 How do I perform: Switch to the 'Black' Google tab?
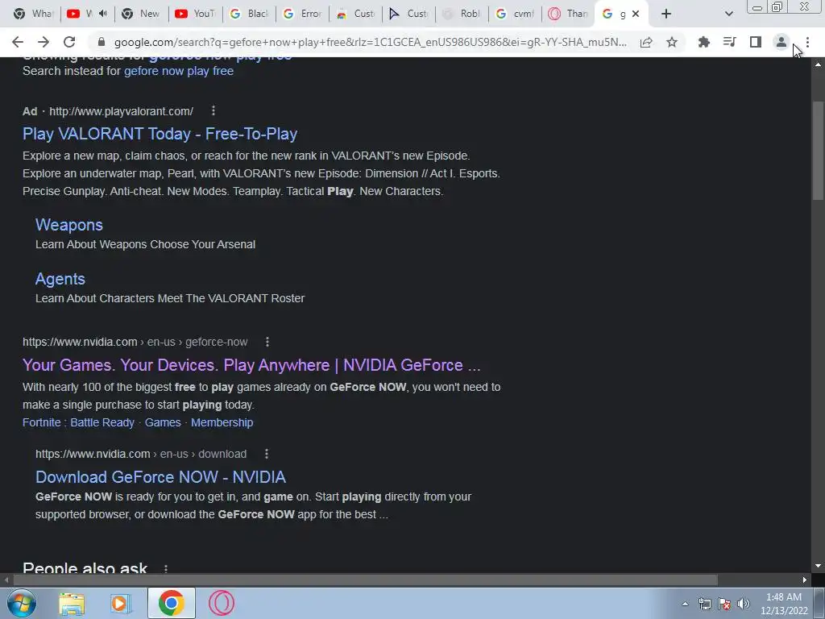pyautogui.click(x=249, y=14)
